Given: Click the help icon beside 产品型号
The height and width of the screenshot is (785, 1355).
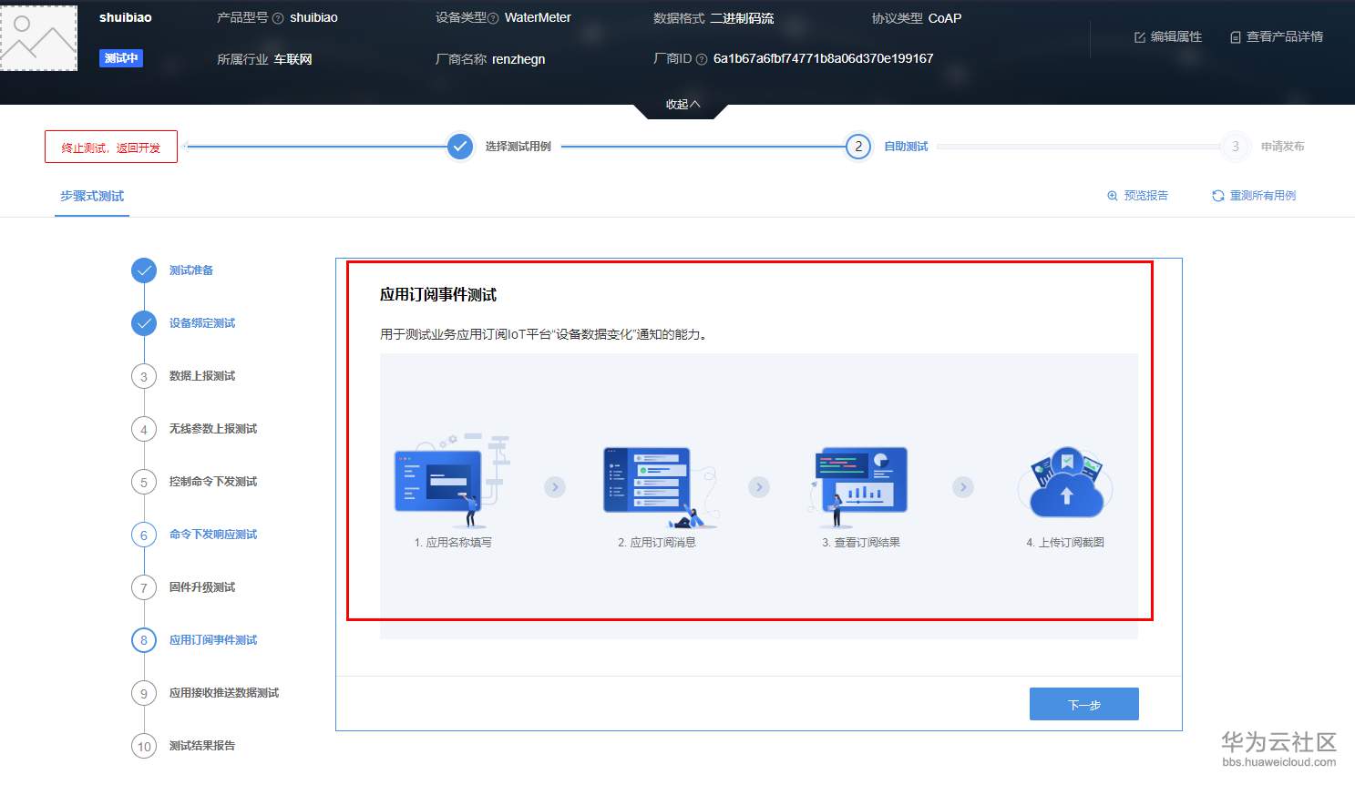Looking at the screenshot, I should click(278, 18).
